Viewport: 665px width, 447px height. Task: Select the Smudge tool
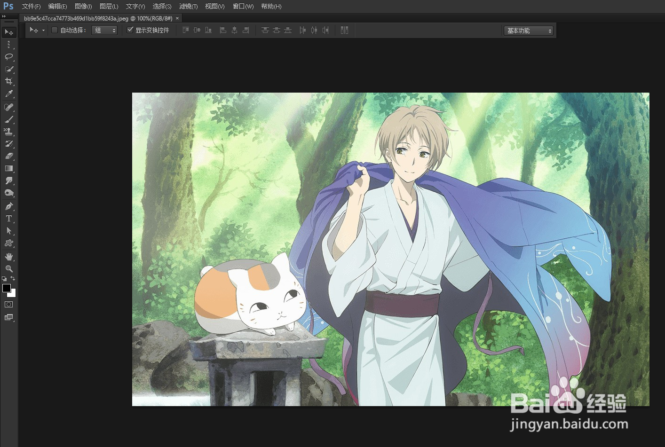(x=8, y=180)
